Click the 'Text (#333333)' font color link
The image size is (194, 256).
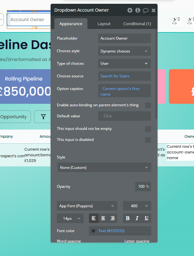(x=111, y=231)
